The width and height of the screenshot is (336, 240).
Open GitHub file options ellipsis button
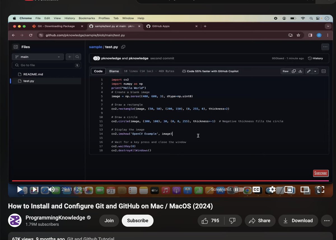tap(325, 47)
